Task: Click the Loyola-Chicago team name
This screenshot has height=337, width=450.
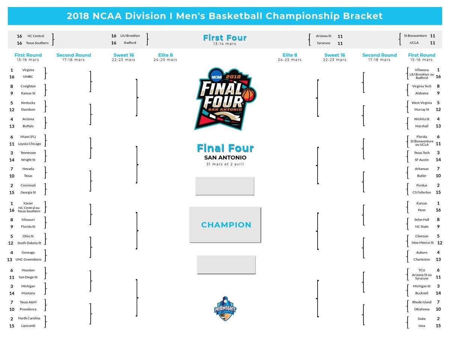Action: 29,144
